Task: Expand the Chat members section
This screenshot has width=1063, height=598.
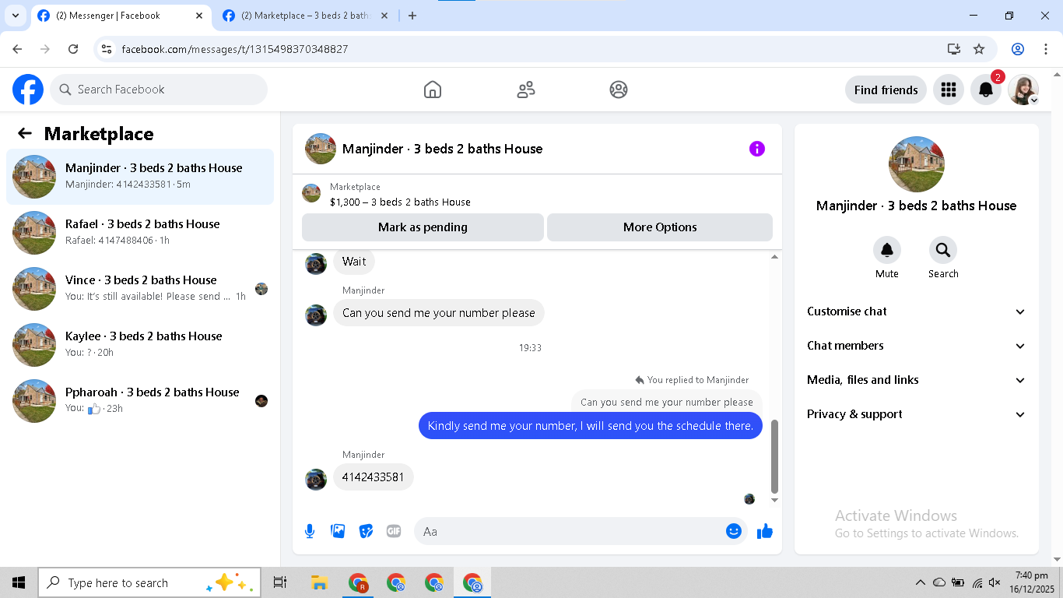Action: pyautogui.click(x=917, y=346)
